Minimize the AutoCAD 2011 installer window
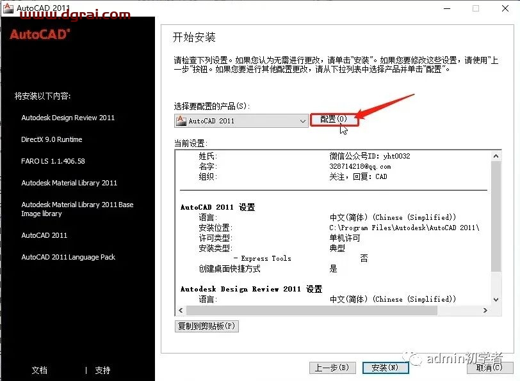This screenshot has width=520, height=381. (x=447, y=8)
